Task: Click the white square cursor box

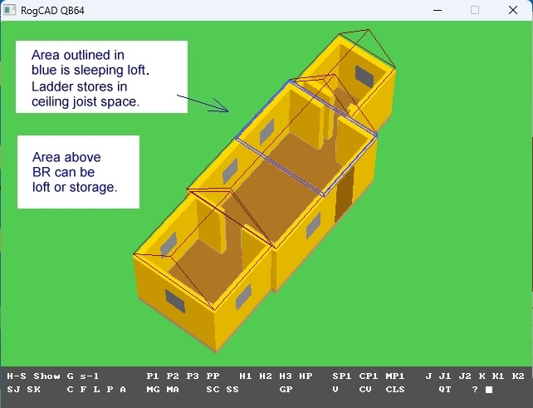Action: pyautogui.click(x=489, y=389)
